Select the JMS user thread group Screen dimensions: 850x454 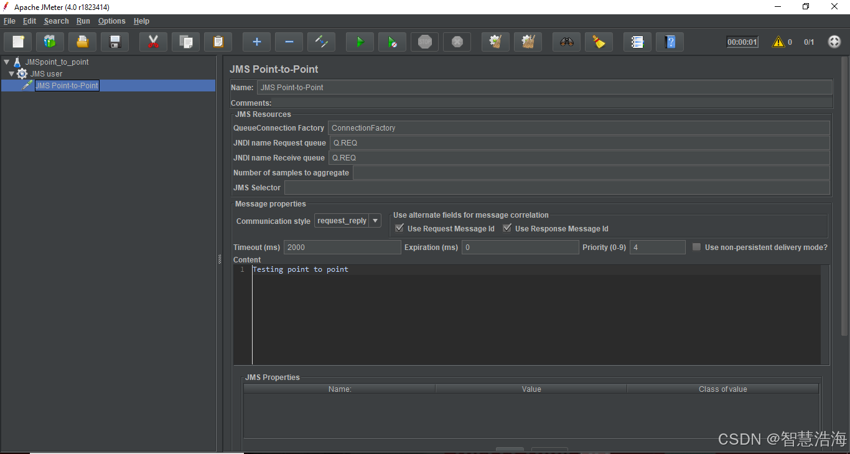tap(46, 74)
